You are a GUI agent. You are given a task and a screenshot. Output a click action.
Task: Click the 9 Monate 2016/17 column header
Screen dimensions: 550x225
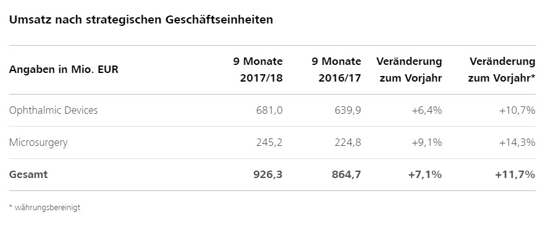[x=336, y=69]
